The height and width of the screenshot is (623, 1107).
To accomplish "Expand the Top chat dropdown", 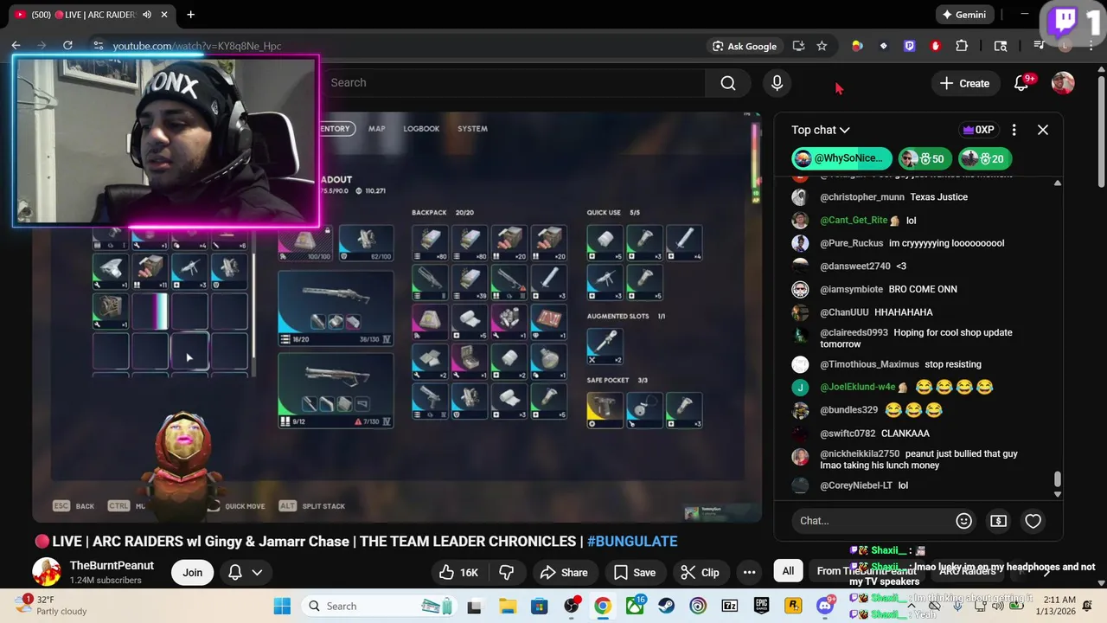I will [821, 130].
